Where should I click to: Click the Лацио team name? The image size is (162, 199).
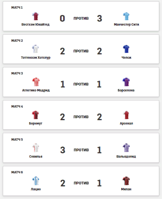(36, 189)
